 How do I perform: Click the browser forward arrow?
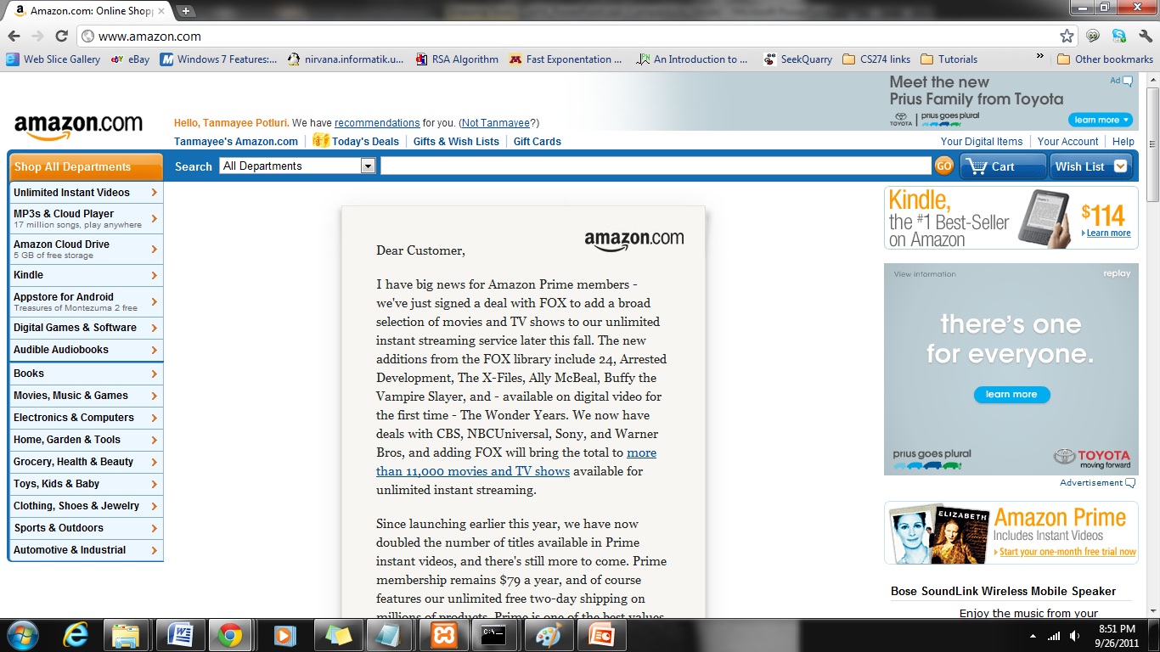click(37, 36)
